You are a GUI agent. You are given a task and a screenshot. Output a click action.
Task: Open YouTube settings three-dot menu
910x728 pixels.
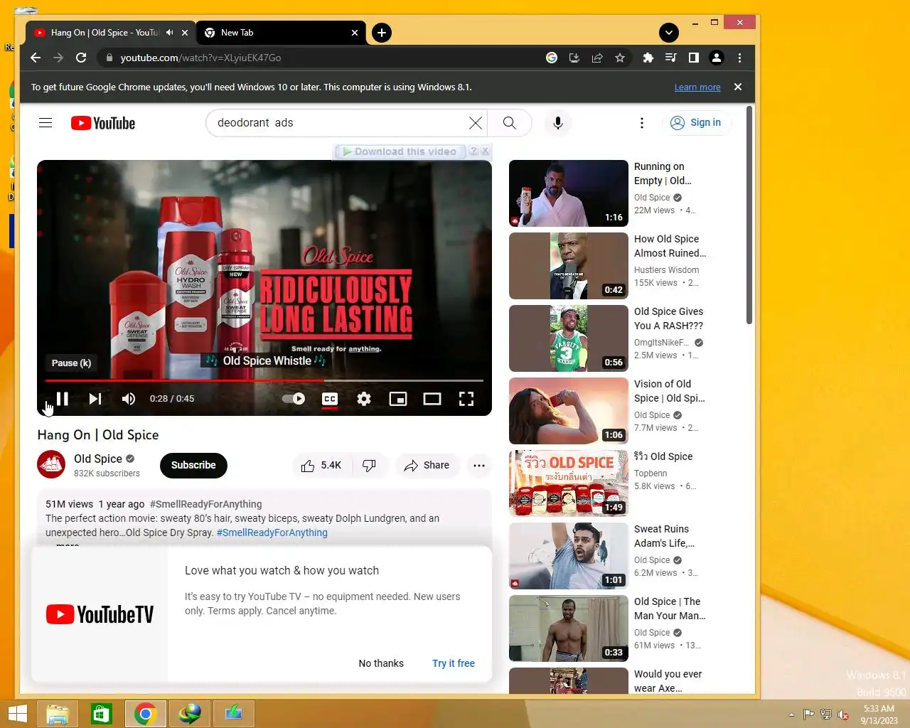(642, 123)
